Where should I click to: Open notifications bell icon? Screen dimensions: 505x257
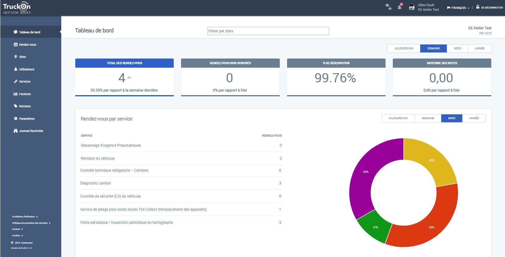pos(400,7)
